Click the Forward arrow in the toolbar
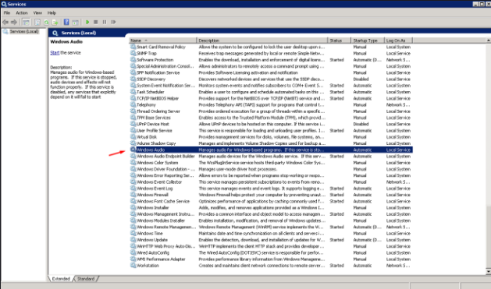Viewport: 491px width, 289px height. click(14, 22)
